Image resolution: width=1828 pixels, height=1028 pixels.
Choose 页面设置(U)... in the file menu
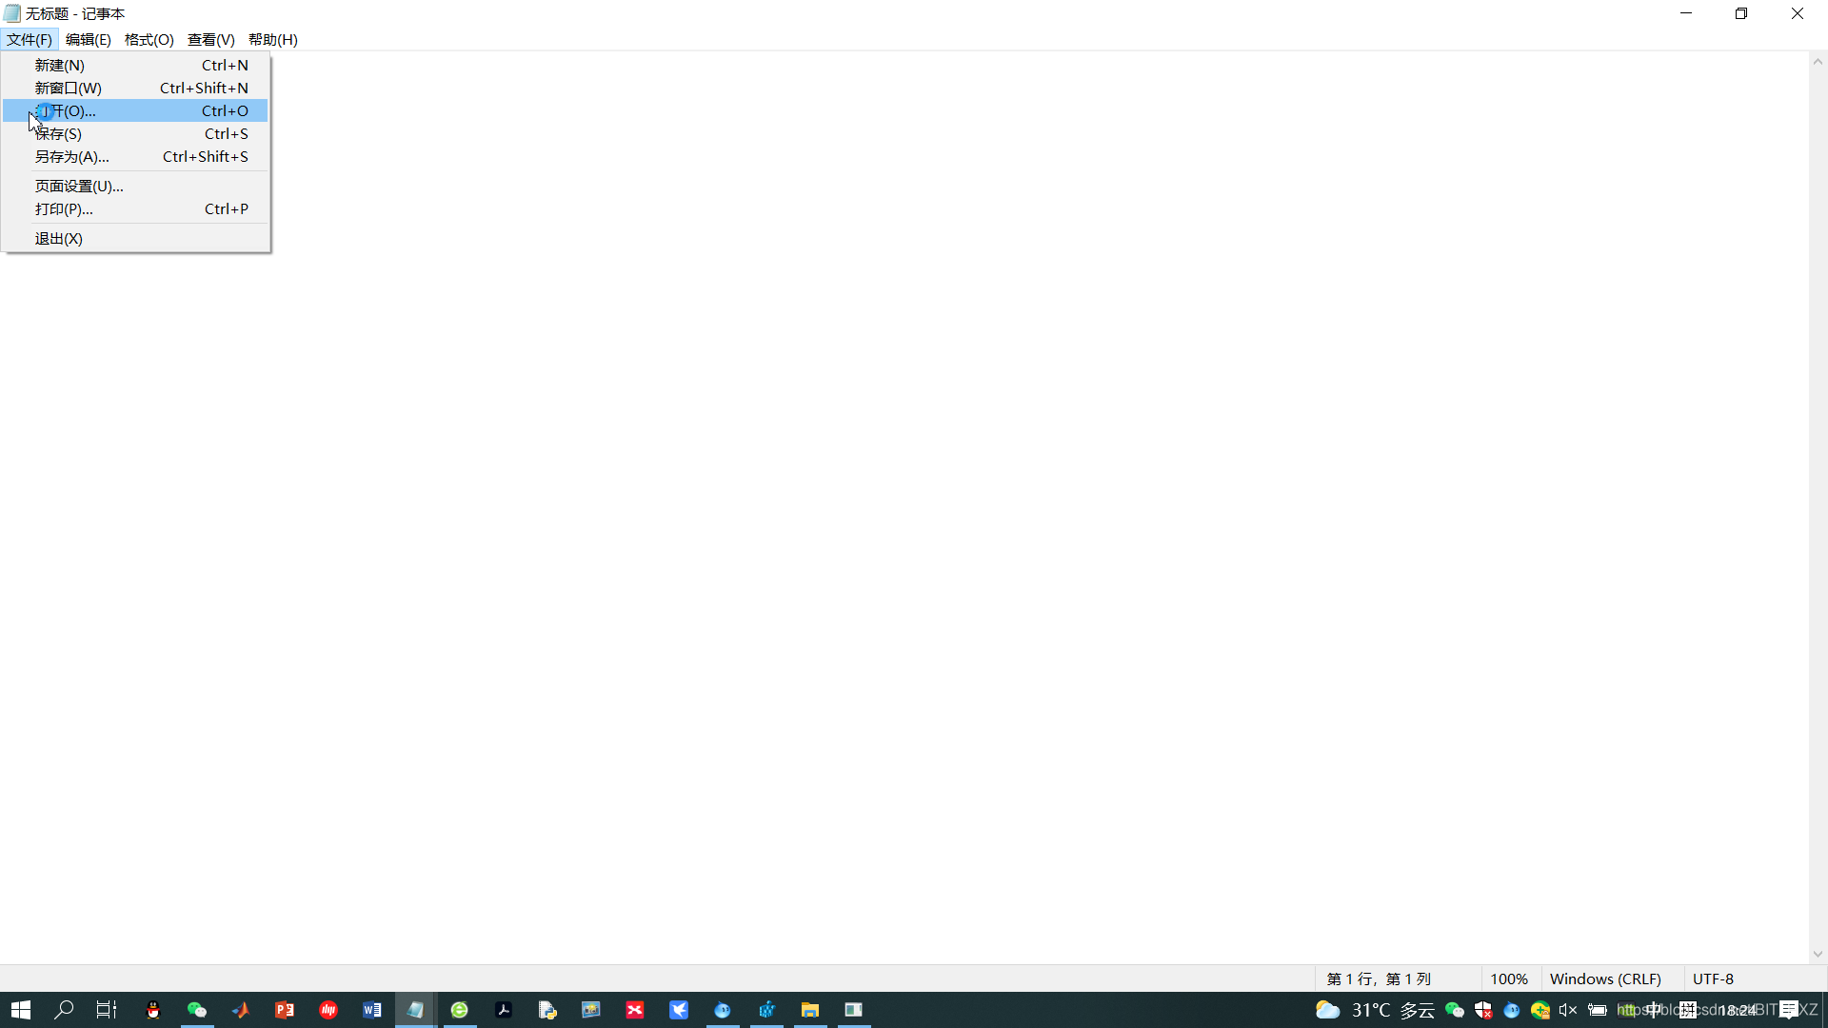point(79,187)
